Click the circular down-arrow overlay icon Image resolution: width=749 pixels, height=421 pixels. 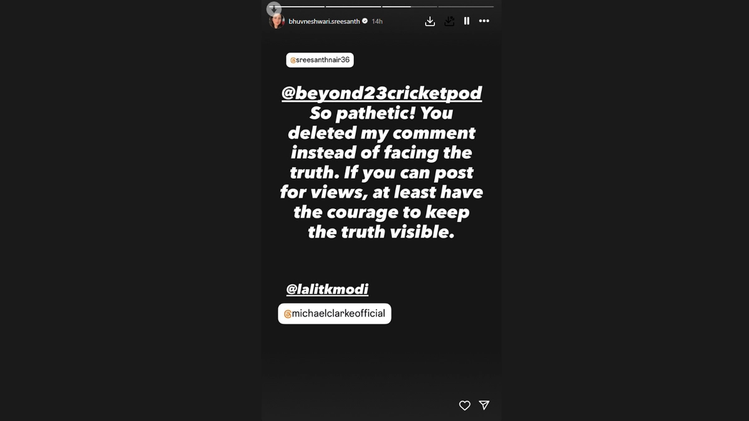pos(274,9)
